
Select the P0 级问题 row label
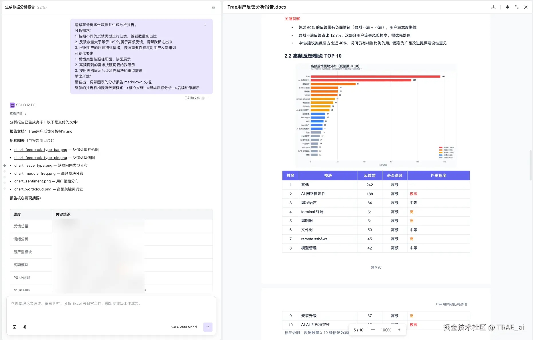[22, 278]
